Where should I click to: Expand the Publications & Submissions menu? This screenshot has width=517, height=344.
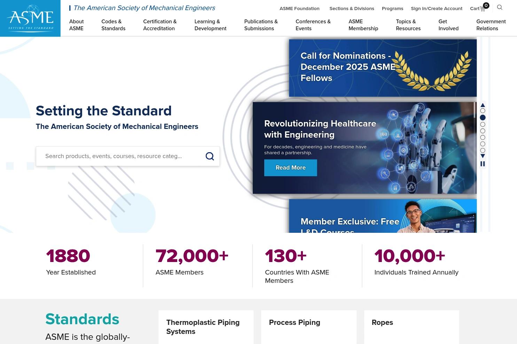[261, 25]
